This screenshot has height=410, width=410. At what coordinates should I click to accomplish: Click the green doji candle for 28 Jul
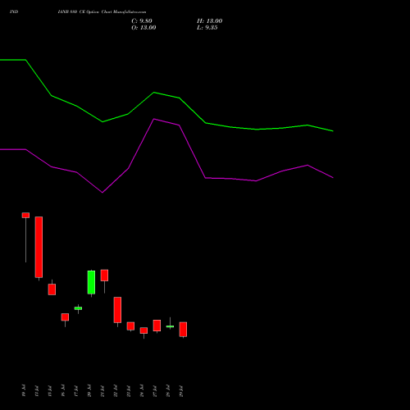point(170,326)
